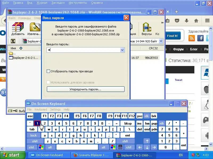
Task: Click the space bar key
Action: click(x=77, y=147)
